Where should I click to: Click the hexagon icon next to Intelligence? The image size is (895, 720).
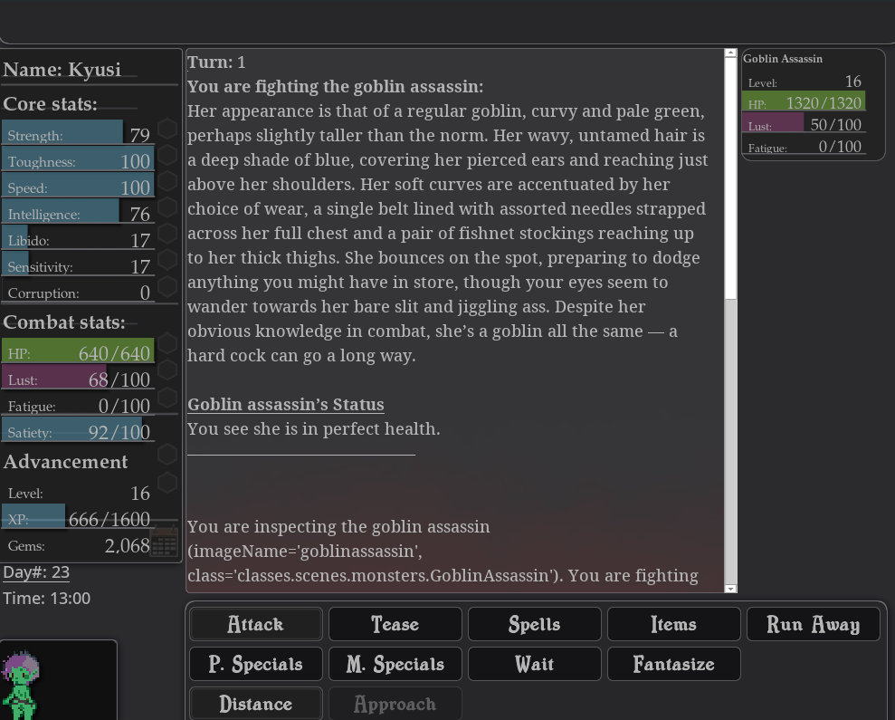click(167, 207)
